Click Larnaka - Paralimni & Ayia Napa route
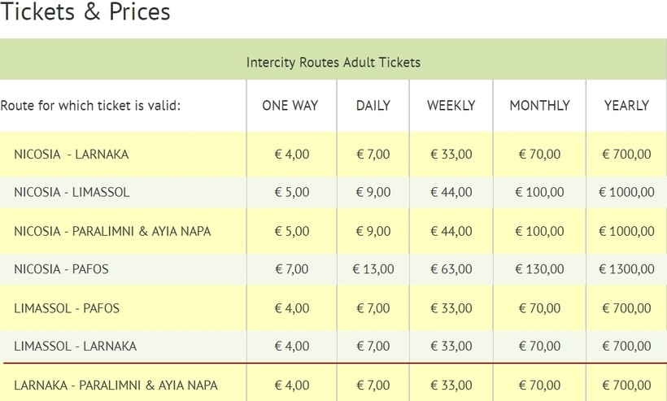The height and width of the screenshot is (401, 667). point(116,385)
